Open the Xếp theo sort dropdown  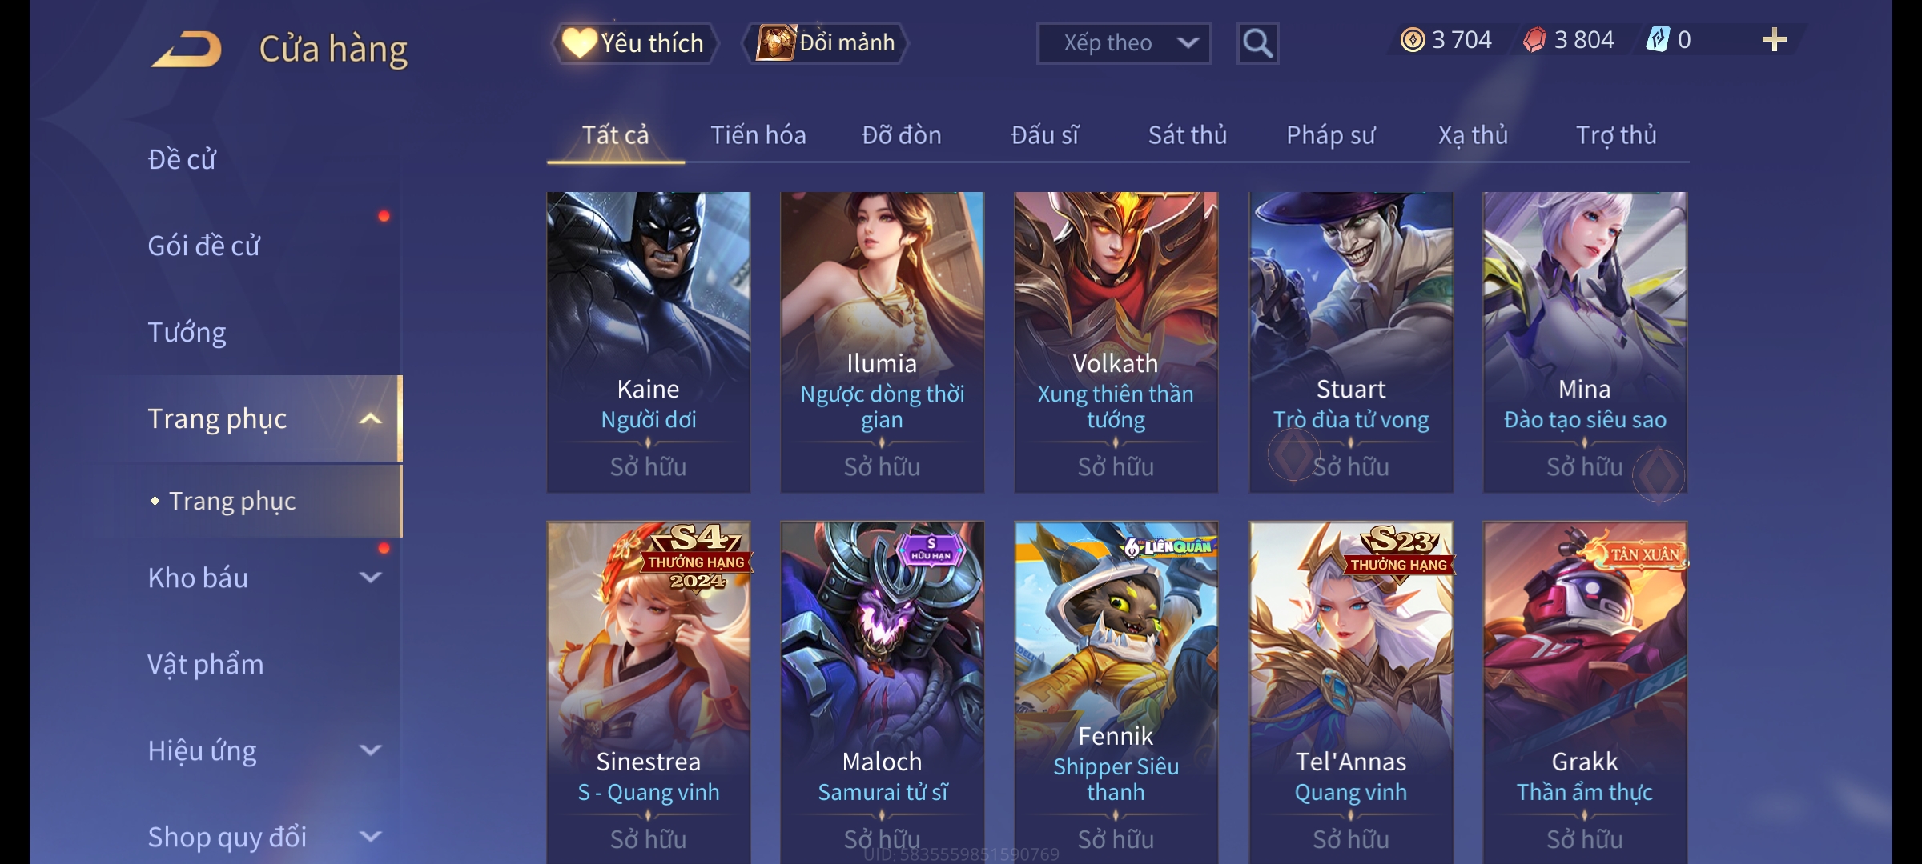click(1124, 43)
